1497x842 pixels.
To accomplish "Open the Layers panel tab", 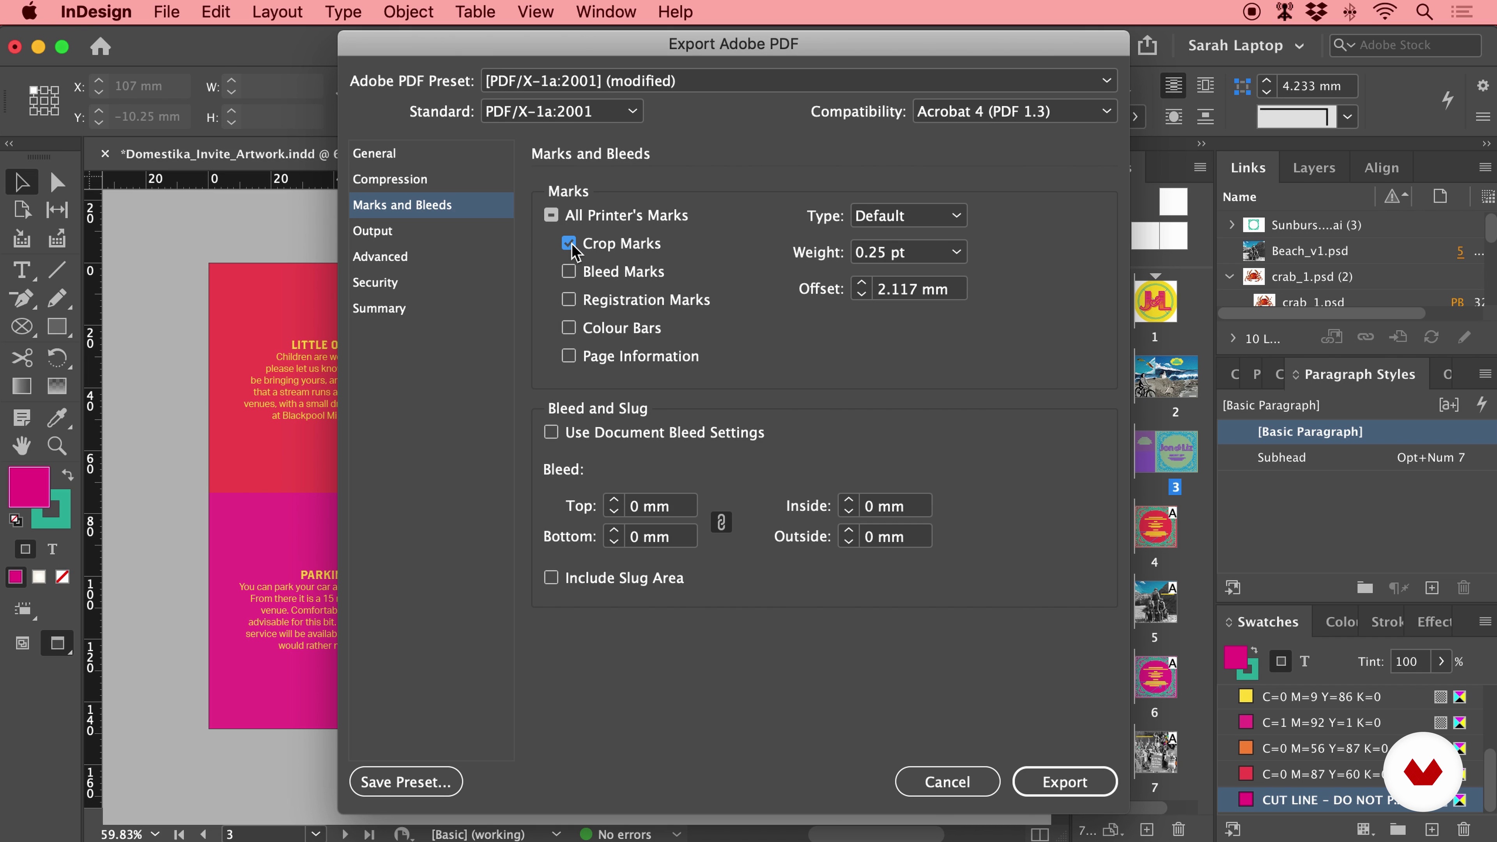I will (x=1313, y=168).
